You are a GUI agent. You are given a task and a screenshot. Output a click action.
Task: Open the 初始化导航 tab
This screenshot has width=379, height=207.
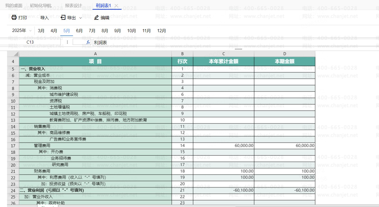coord(41,6)
